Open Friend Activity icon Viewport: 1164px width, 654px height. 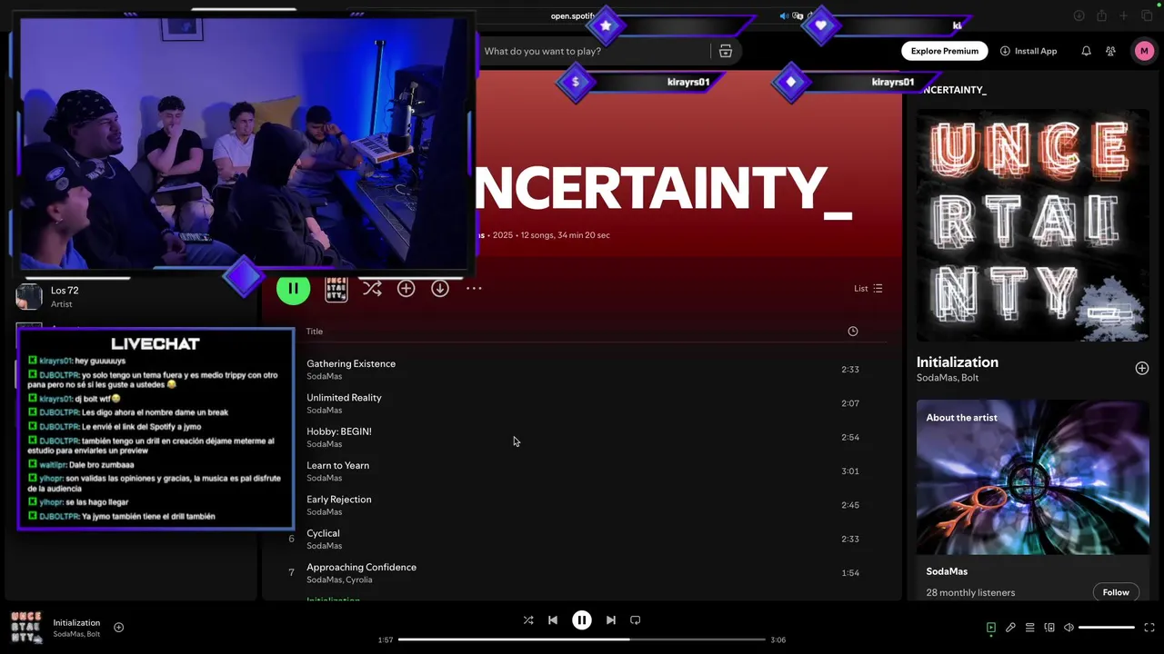1110,51
